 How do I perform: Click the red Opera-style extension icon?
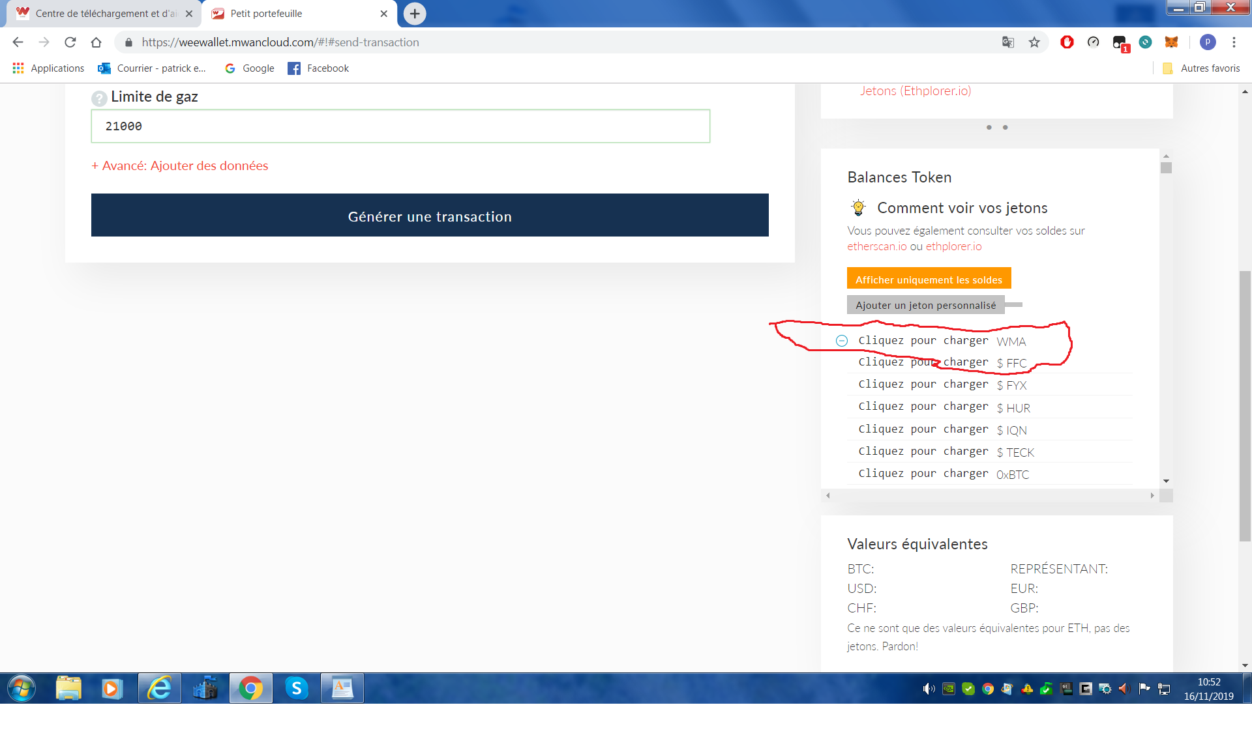[x=1067, y=42]
